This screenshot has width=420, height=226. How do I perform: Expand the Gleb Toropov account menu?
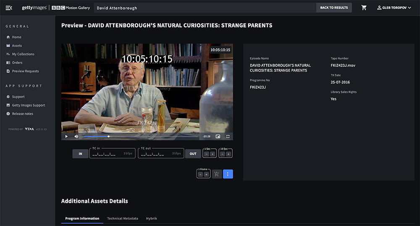[x=394, y=8]
